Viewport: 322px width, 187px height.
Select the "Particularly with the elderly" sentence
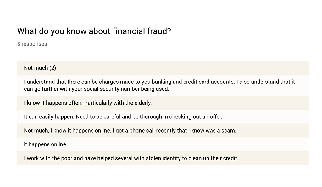pyautogui.click(x=118, y=103)
